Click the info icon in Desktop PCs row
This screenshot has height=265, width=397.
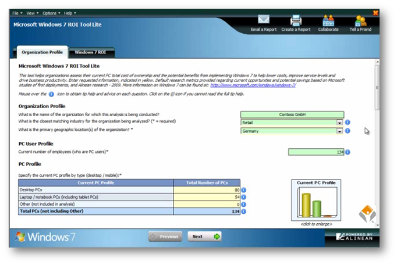click(x=243, y=190)
